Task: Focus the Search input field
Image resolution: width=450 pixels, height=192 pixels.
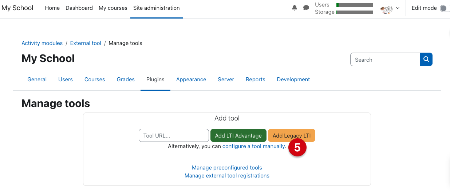Action: 385,60
